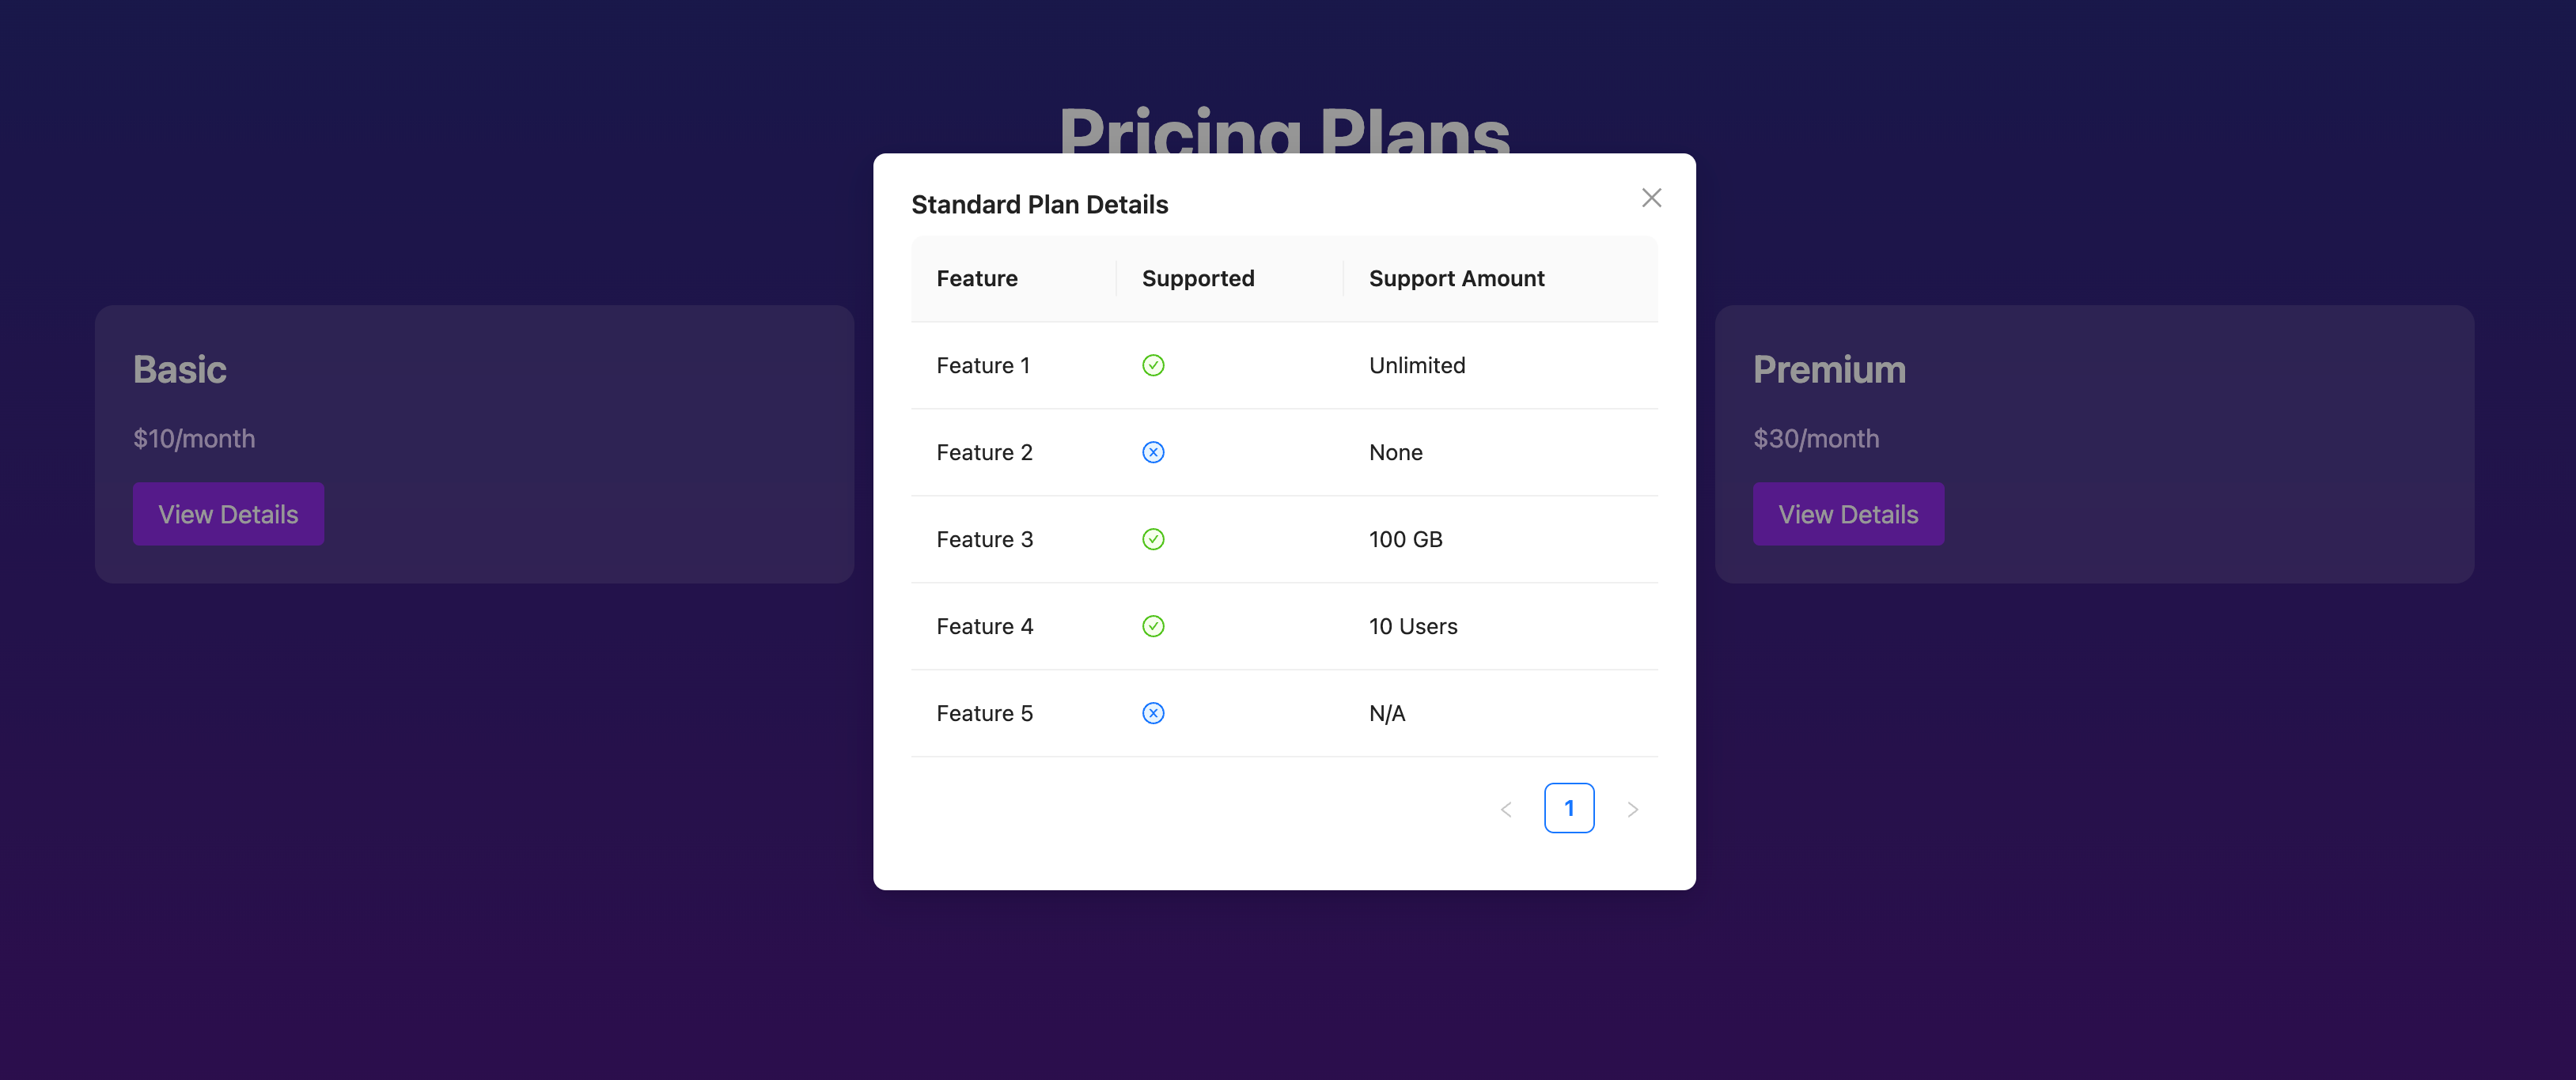Click the Feature column header
Image resolution: width=2576 pixels, height=1080 pixels.
tap(977, 279)
